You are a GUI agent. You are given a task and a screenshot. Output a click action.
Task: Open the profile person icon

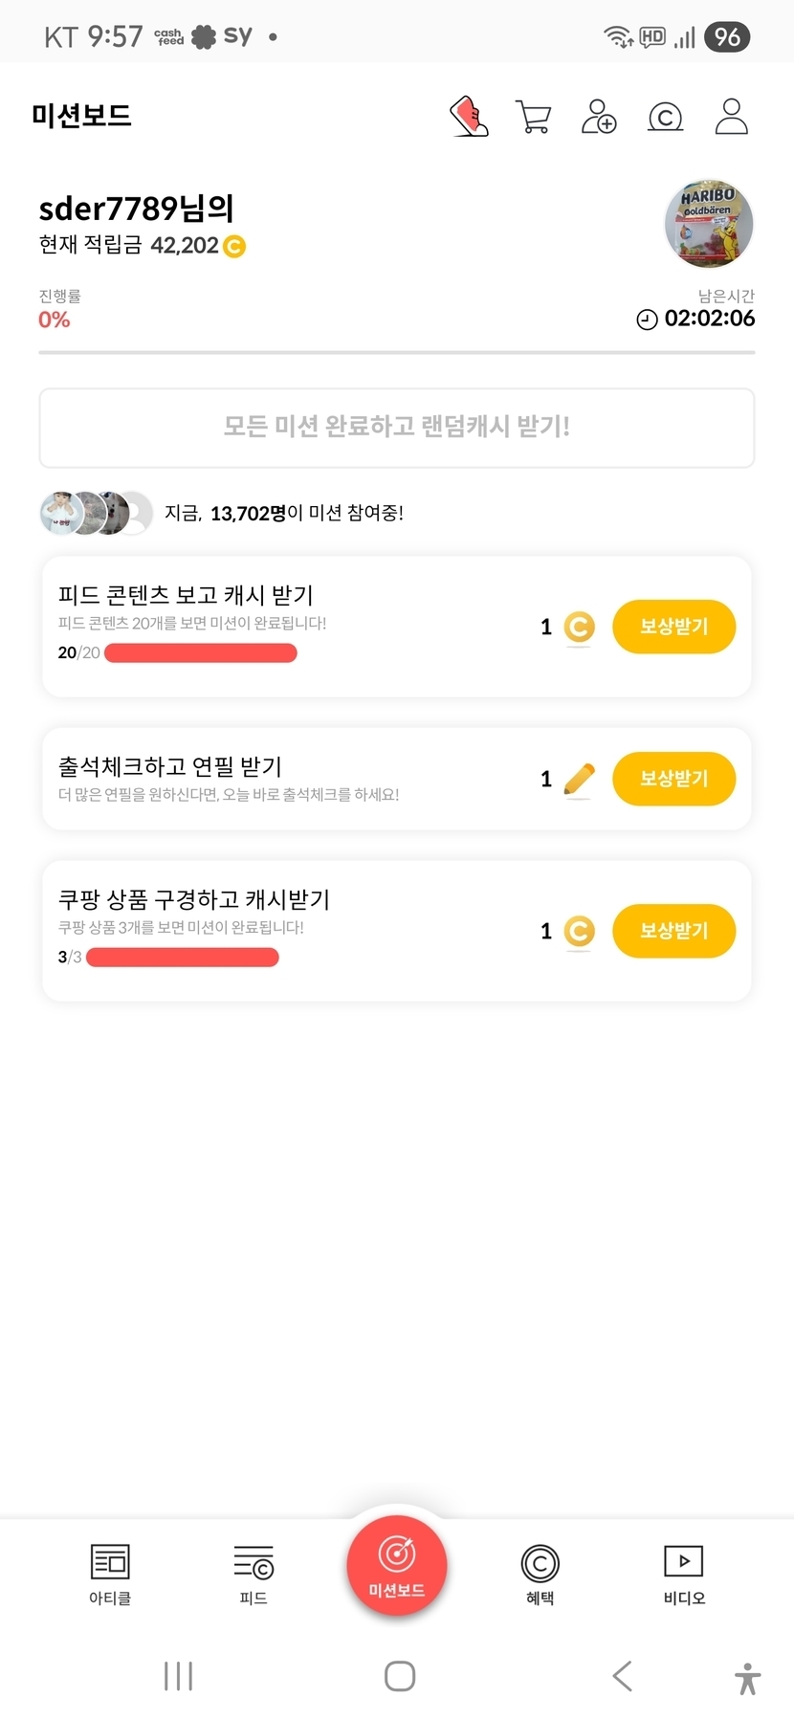pos(731,117)
